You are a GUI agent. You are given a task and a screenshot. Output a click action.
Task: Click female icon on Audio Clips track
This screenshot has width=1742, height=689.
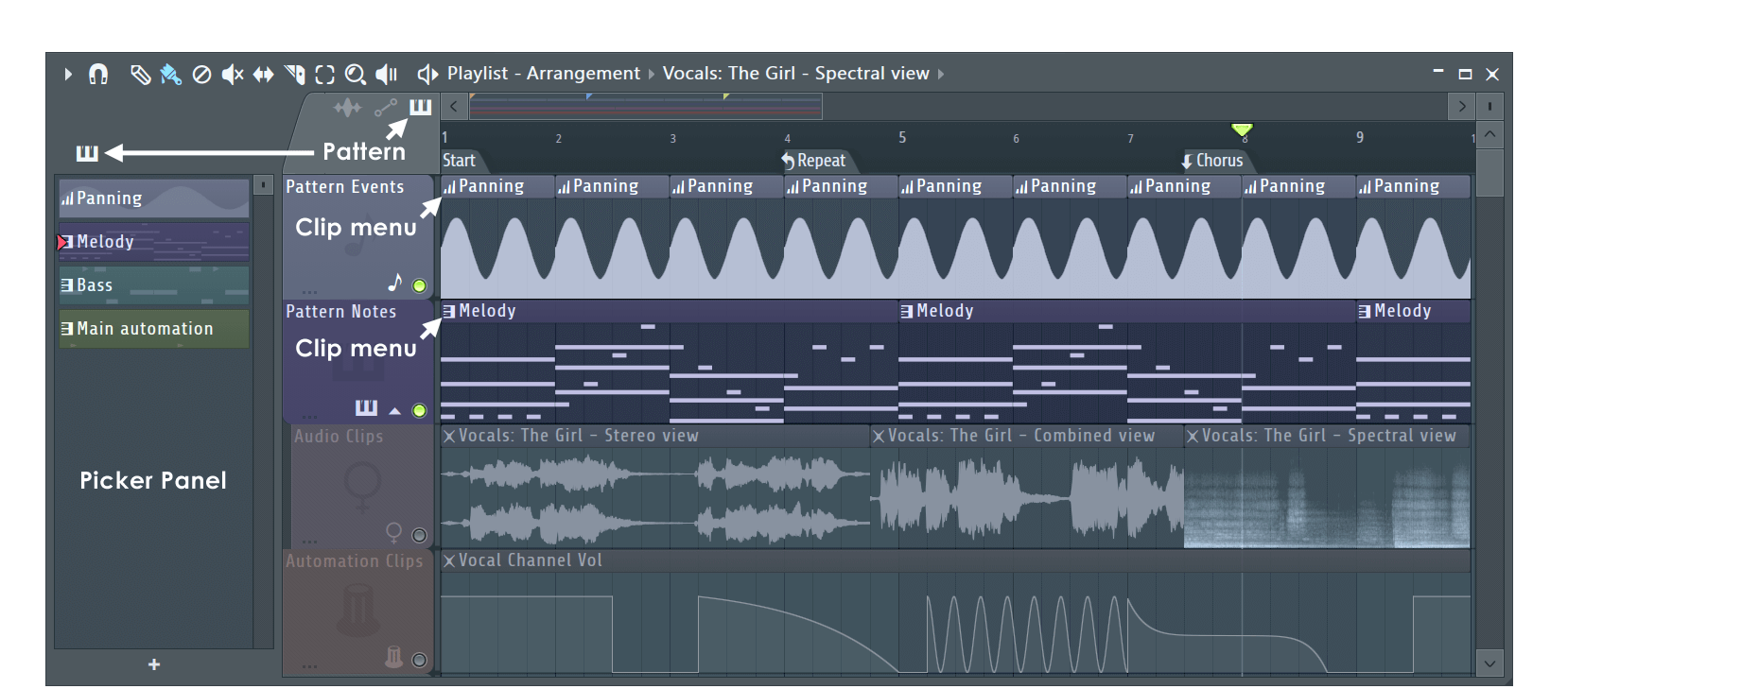[x=394, y=533]
